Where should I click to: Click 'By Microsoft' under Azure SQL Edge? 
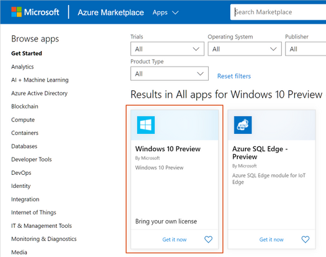[244, 166]
